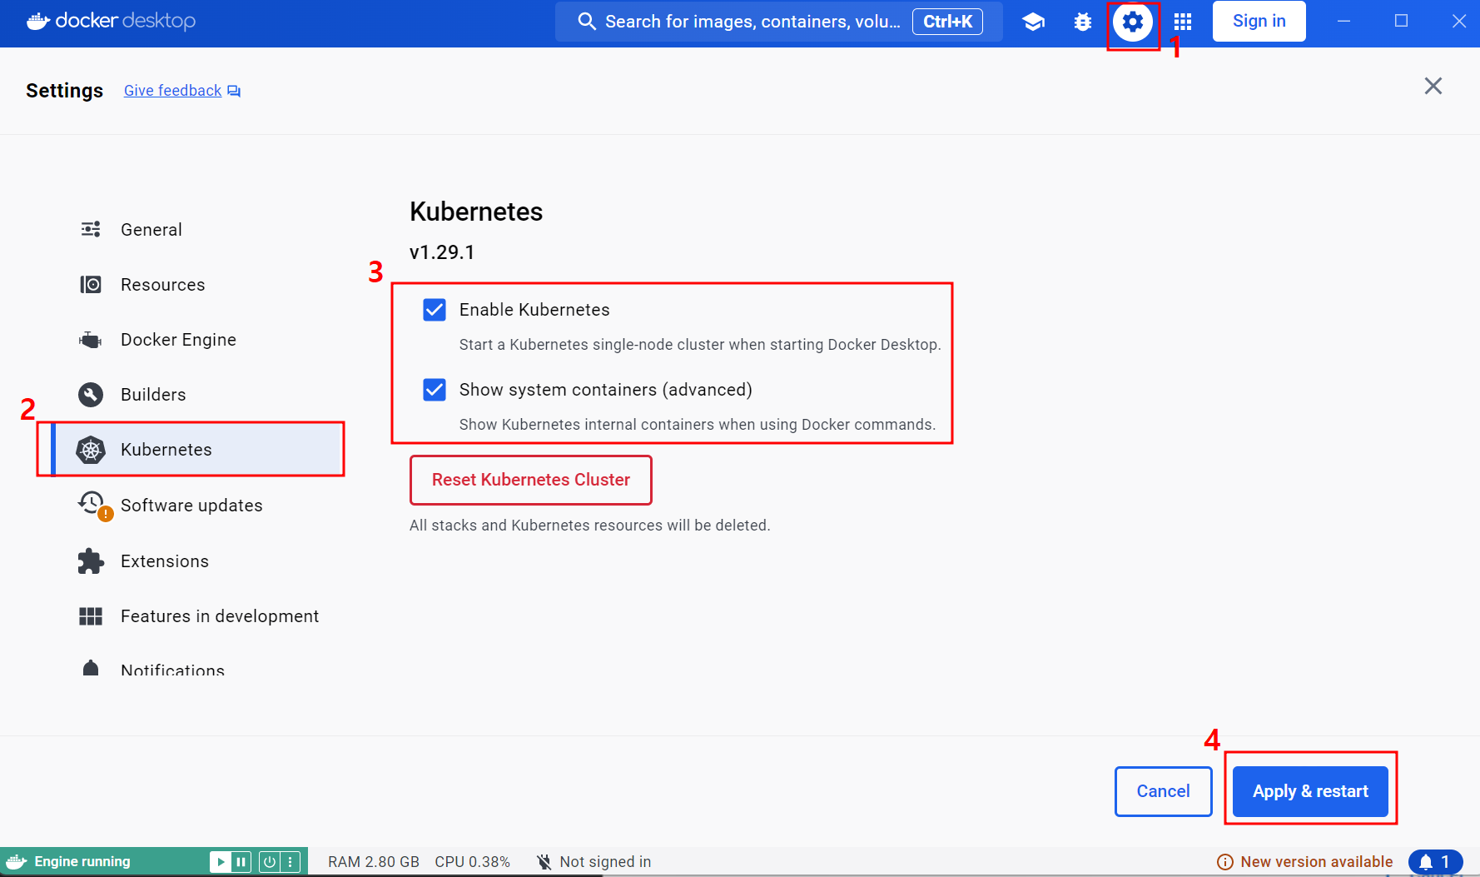Image resolution: width=1480 pixels, height=877 pixels.
Task: Open Resources settings section
Action: pyautogui.click(x=196, y=285)
